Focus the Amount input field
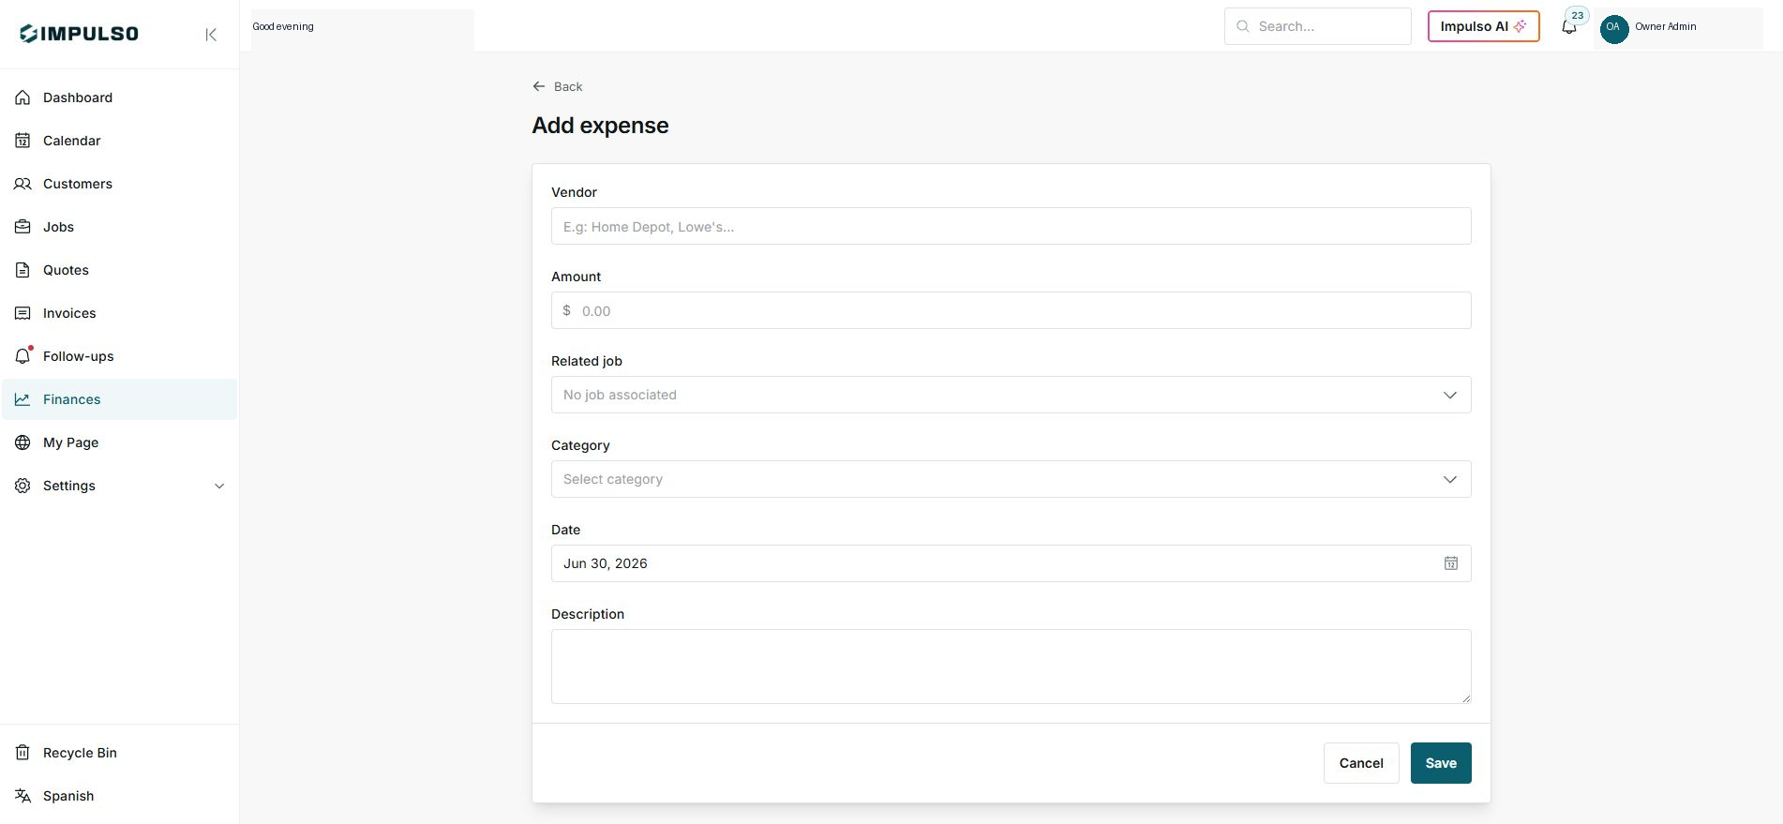 point(1011,310)
